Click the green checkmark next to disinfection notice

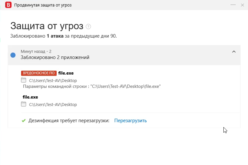[x=23, y=121]
